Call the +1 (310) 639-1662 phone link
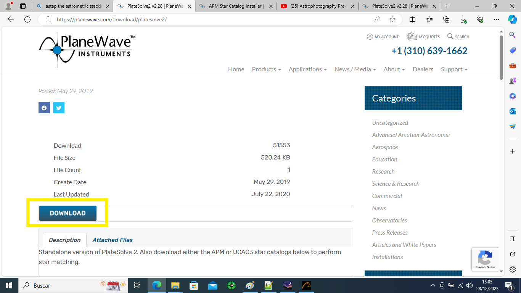 429,51
